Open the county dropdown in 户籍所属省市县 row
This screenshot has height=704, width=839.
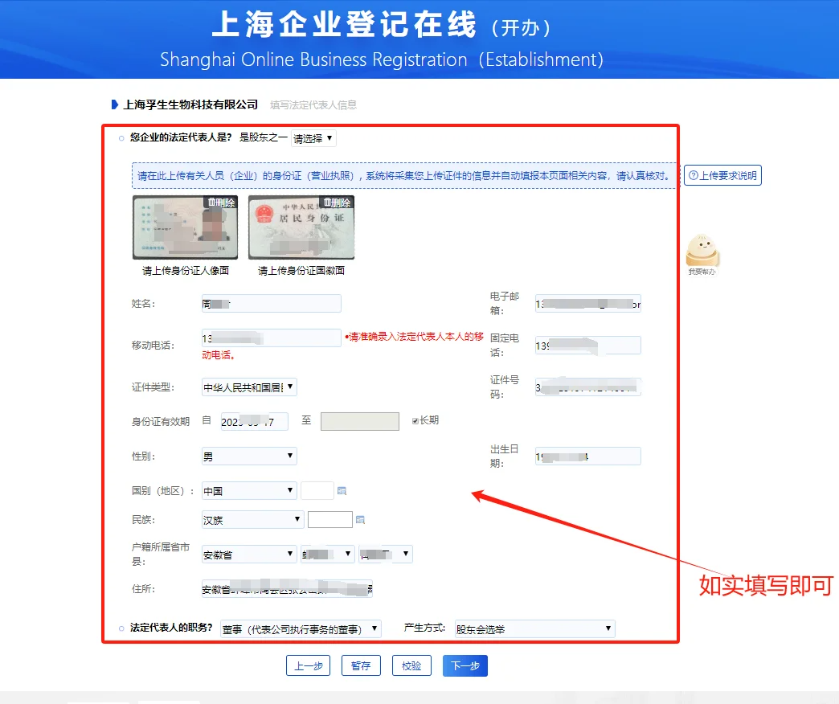386,555
